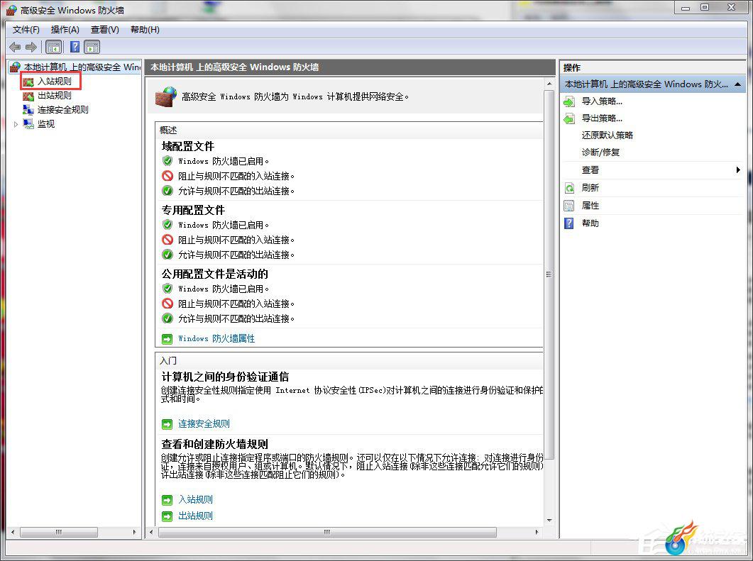The width and height of the screenshot is (753, 561).
Task: Open the blue Help toolbar icon
Action: click(75, 47)
